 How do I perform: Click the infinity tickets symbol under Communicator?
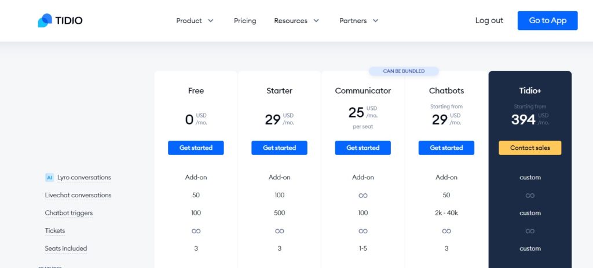tap(363, 231)
